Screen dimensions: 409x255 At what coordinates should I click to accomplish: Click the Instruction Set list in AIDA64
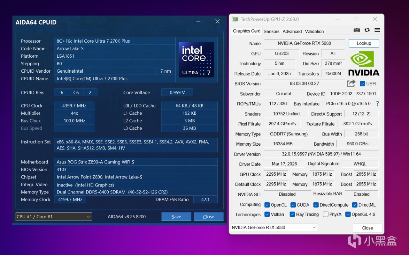(136, 145)
